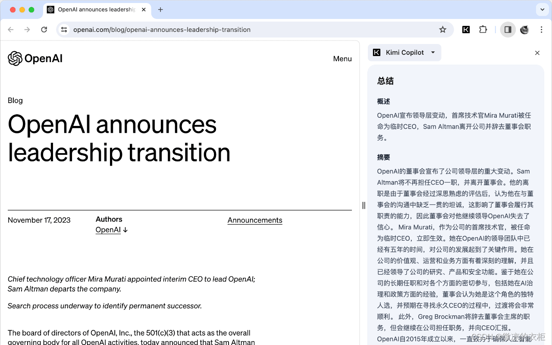Click the Kimi K logo in side panel
The image size is (552, 345).
click(376, 53)
